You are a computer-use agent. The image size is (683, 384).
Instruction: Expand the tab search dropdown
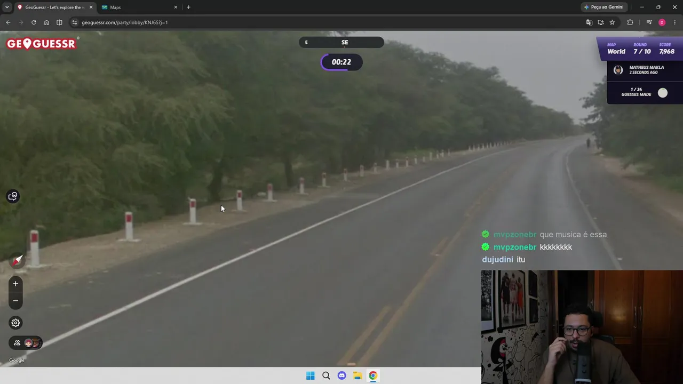tap(7, 7)
